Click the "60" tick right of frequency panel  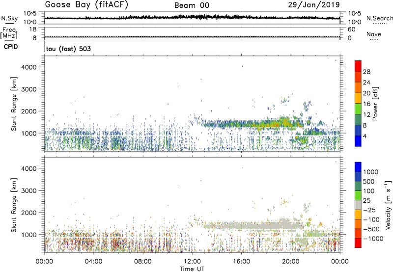pyautogui.click(x=352, y=29)
